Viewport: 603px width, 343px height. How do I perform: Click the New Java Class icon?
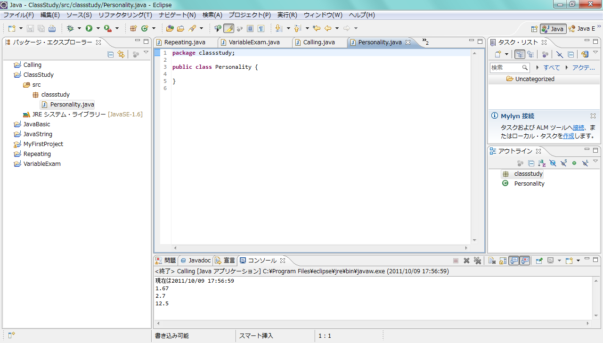[x=145, y=28]
